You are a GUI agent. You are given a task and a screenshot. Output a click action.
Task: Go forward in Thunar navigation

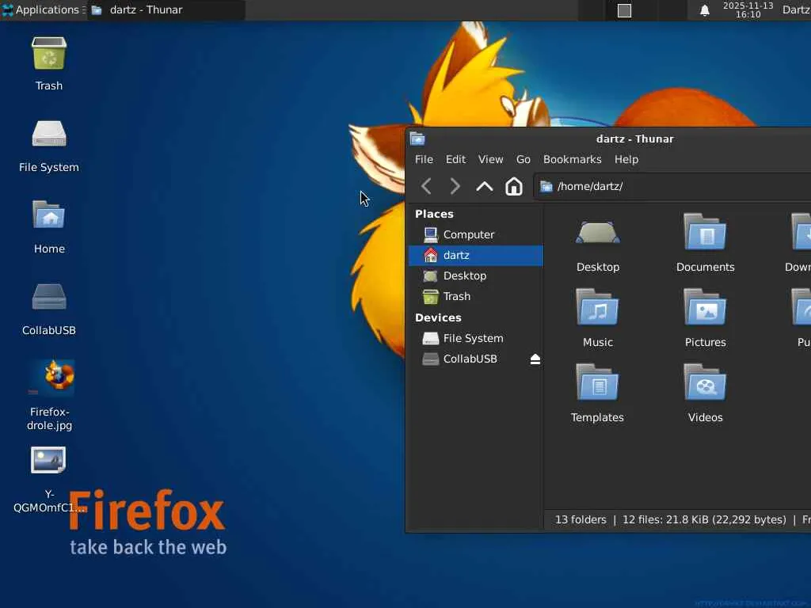coord(455,186)
